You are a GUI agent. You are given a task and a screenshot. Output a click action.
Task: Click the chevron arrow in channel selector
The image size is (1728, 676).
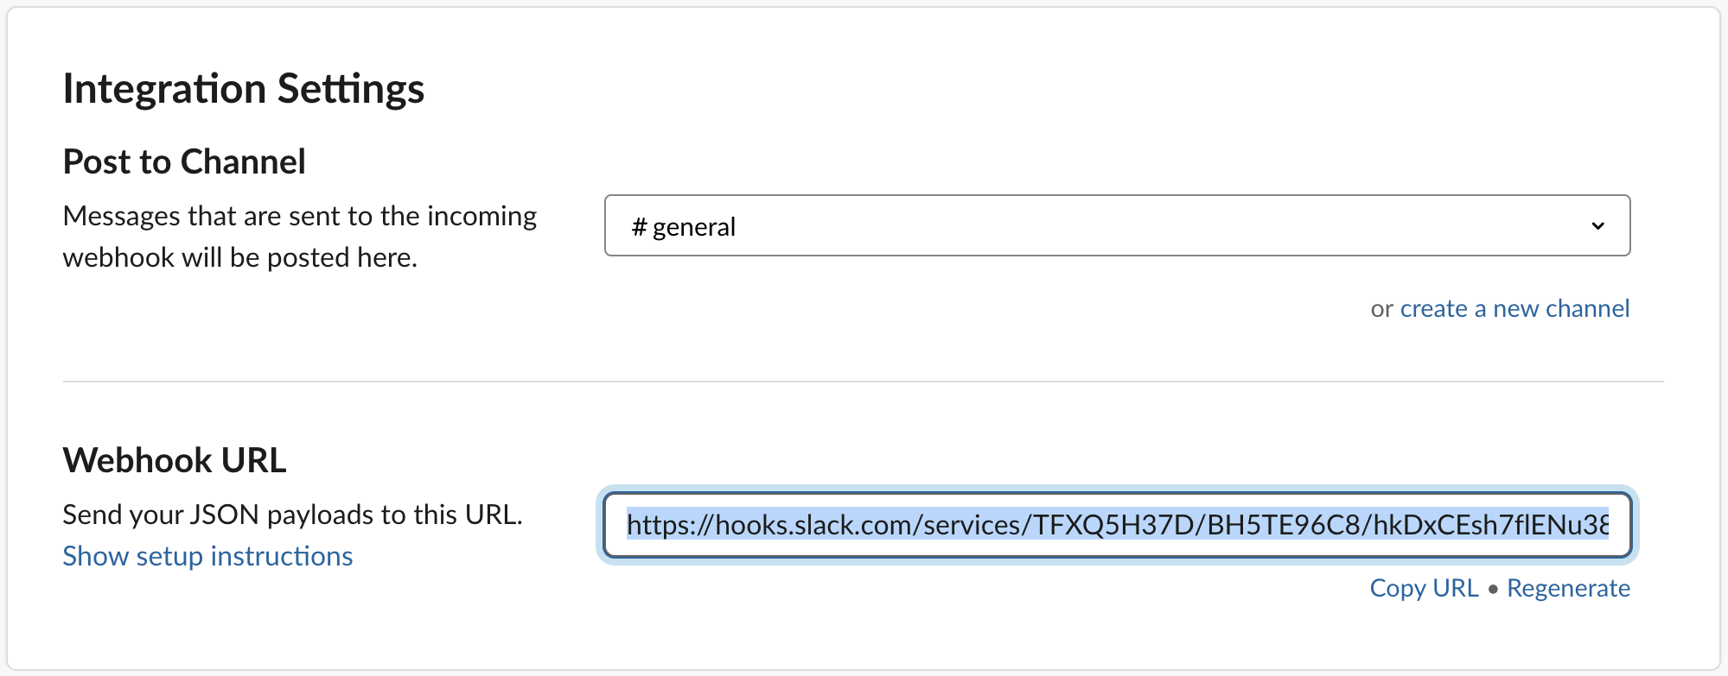click(1597, 226)
